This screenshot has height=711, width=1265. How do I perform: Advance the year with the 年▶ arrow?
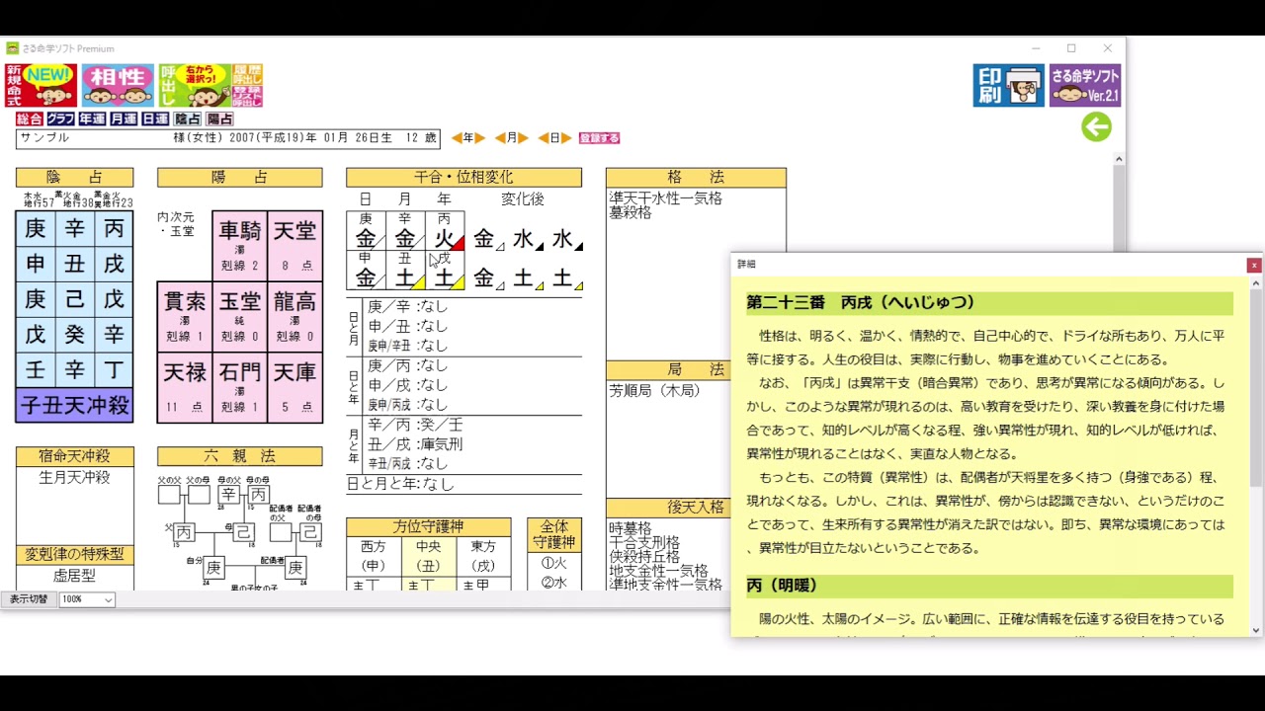coord(481,137)
